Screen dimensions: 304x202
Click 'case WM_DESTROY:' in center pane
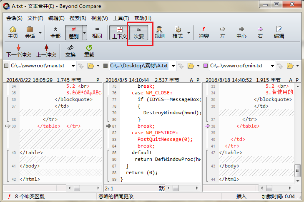coord(155,133)
